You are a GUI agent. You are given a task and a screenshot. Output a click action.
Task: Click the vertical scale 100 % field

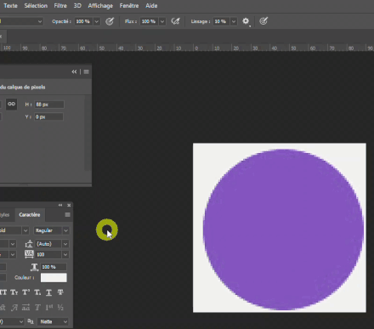54,267
